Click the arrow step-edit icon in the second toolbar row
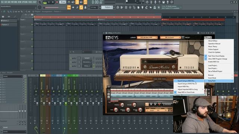The height and width of the screenshot is (134, 239). coord(73,7)
